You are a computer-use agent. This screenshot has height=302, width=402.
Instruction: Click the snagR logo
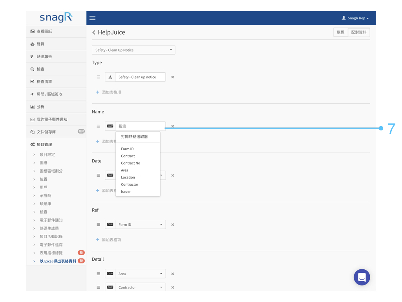(x=56, y=17)
